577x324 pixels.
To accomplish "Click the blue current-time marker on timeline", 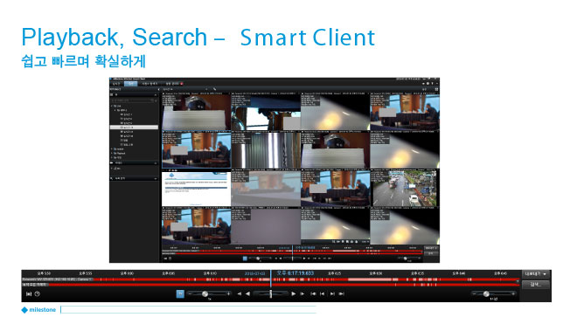I will point(271,279).
